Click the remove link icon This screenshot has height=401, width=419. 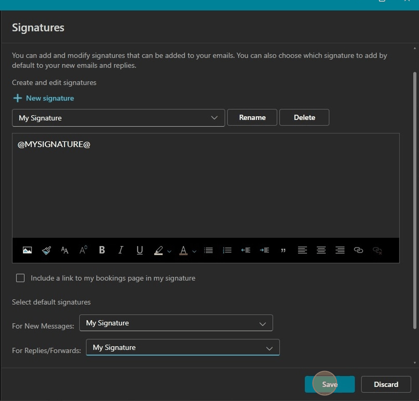(377, 250)
